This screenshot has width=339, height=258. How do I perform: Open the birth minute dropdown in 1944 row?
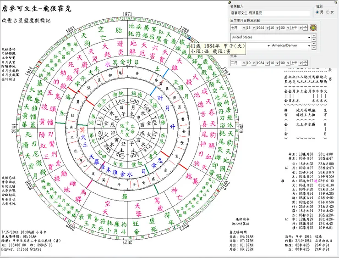click(288, 28)
